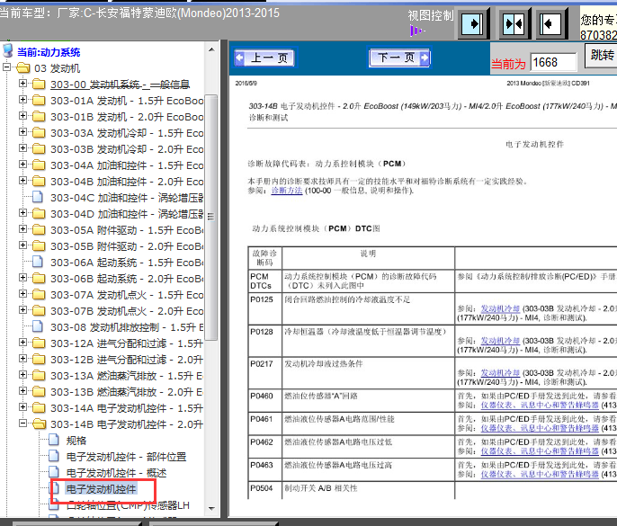Click document icon beside 电子发动机控件 - 概述

click(x=54, y=472)
